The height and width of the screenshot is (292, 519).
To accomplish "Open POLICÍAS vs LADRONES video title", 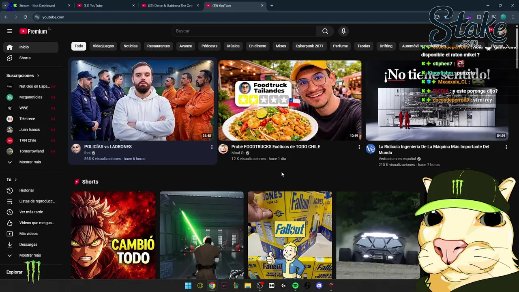I will 108,147.
